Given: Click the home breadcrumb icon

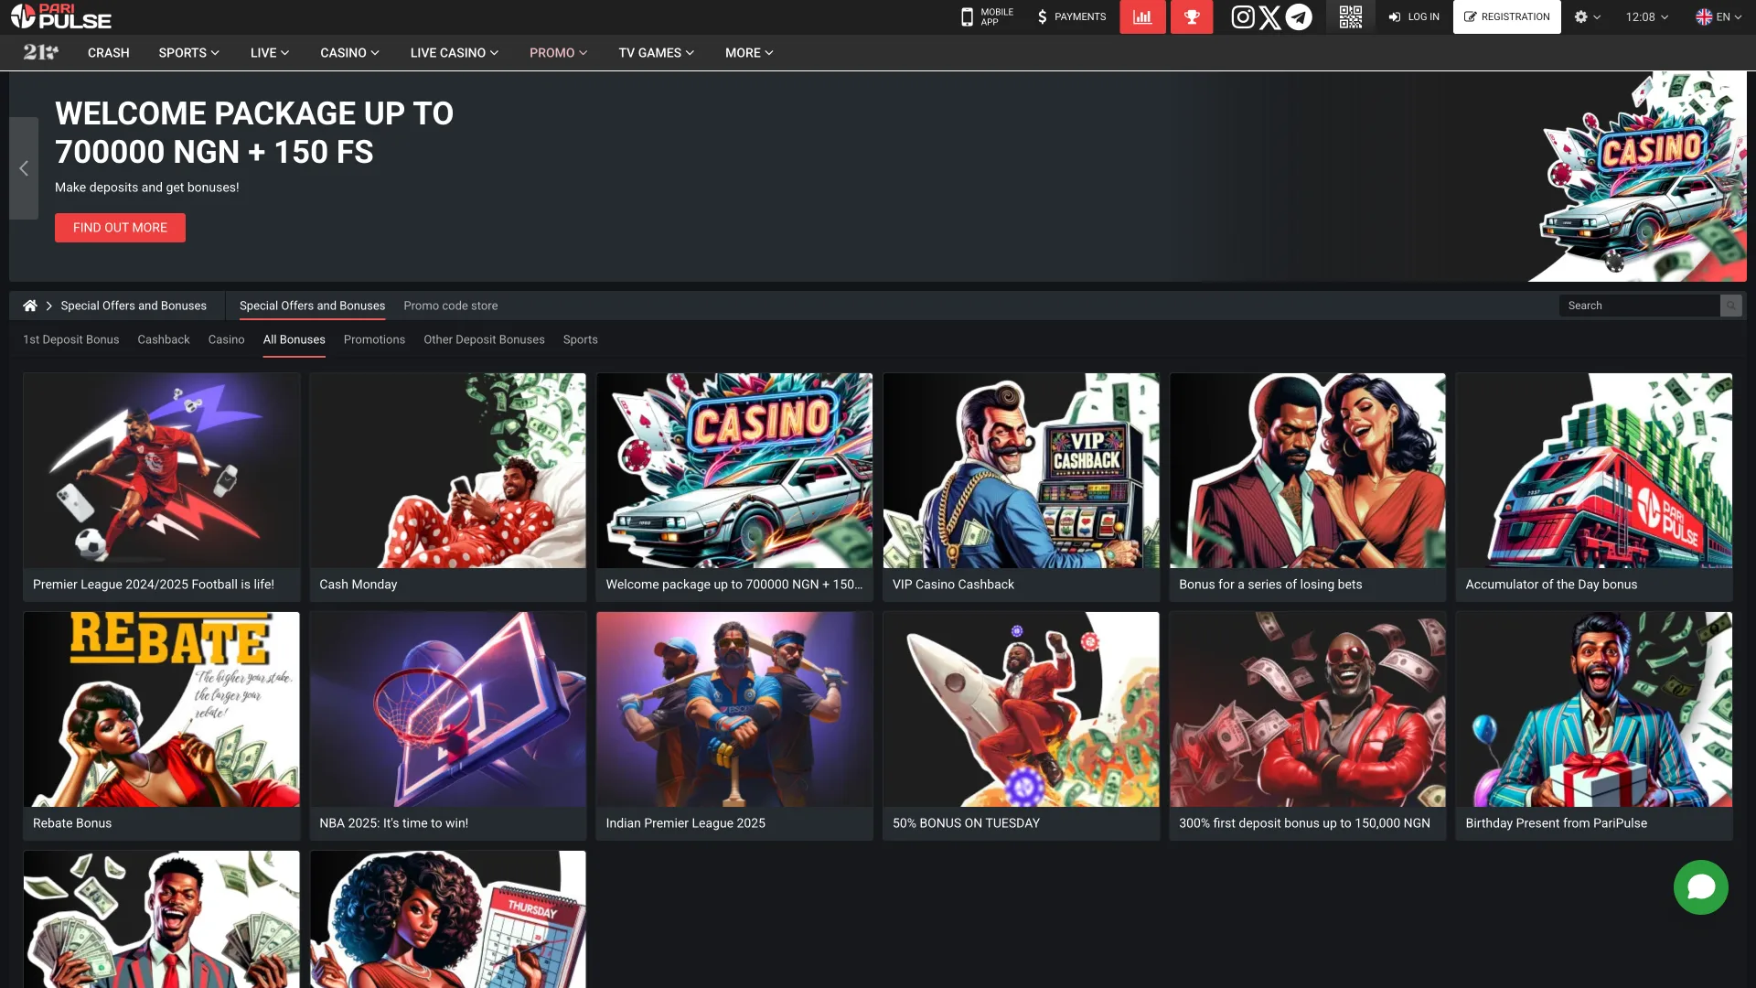Looking at the screenshot, I should [x=30, y=306].
